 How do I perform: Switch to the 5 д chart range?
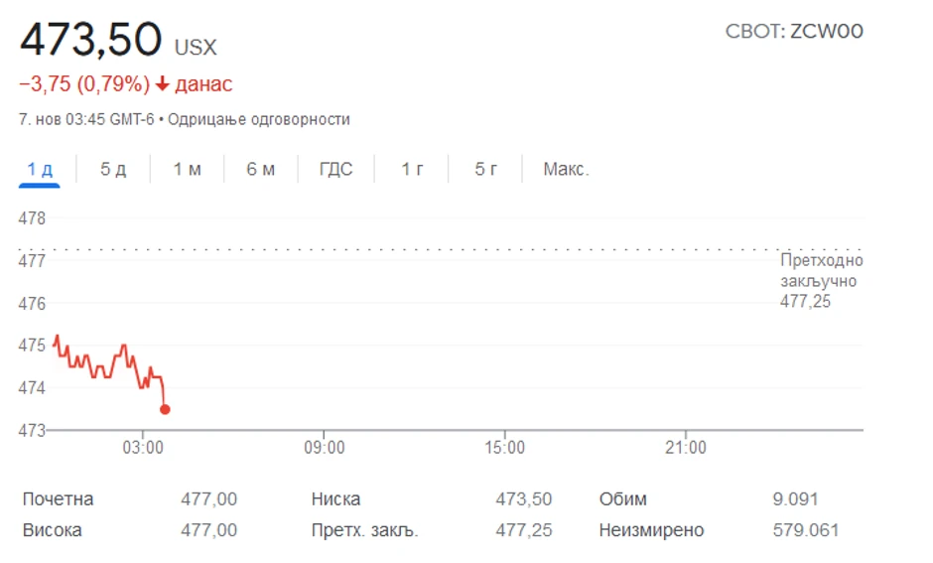pos(113,170)
